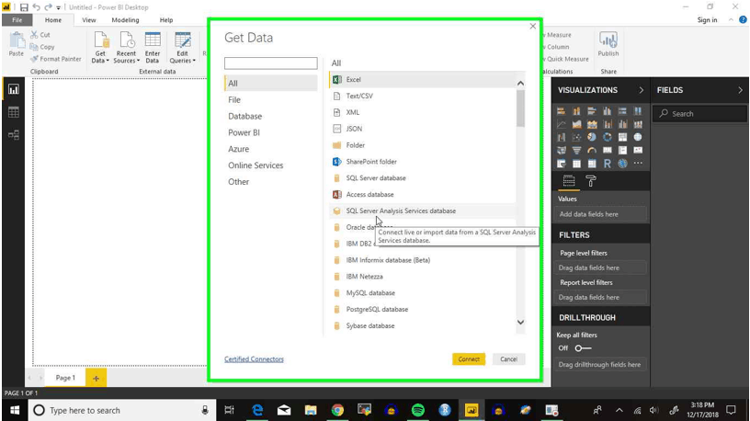Click the Undo arrow in the title bar

pos(37,7)
